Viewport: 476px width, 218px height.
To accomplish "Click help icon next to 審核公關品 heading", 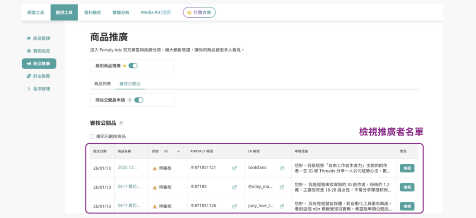I will point(121,123).
